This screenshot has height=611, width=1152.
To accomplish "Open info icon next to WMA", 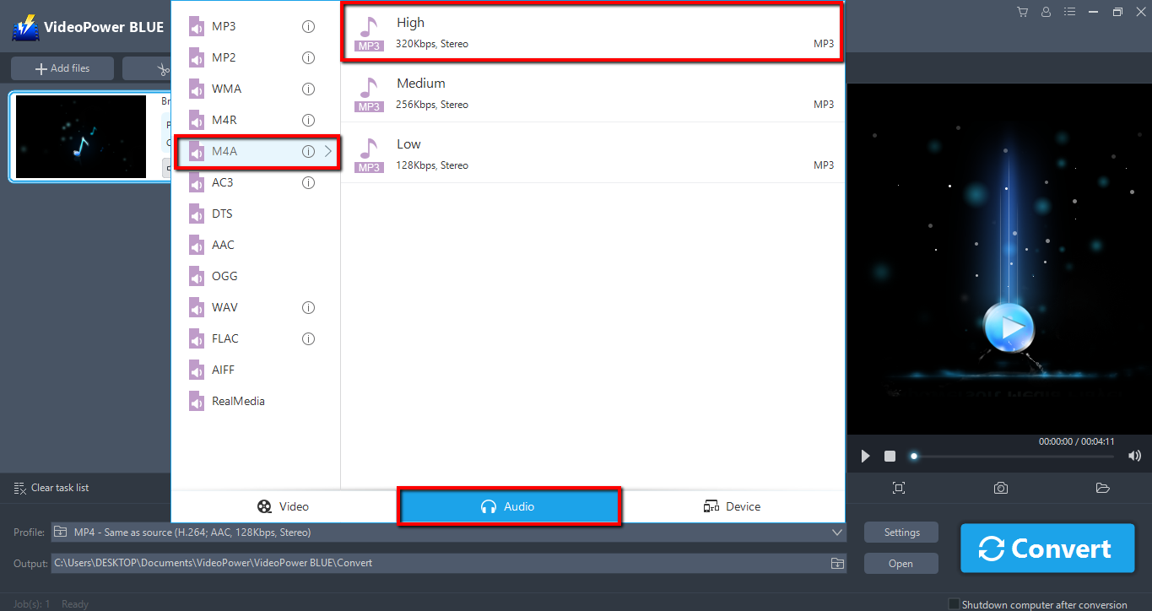I will tap(308, 89).
